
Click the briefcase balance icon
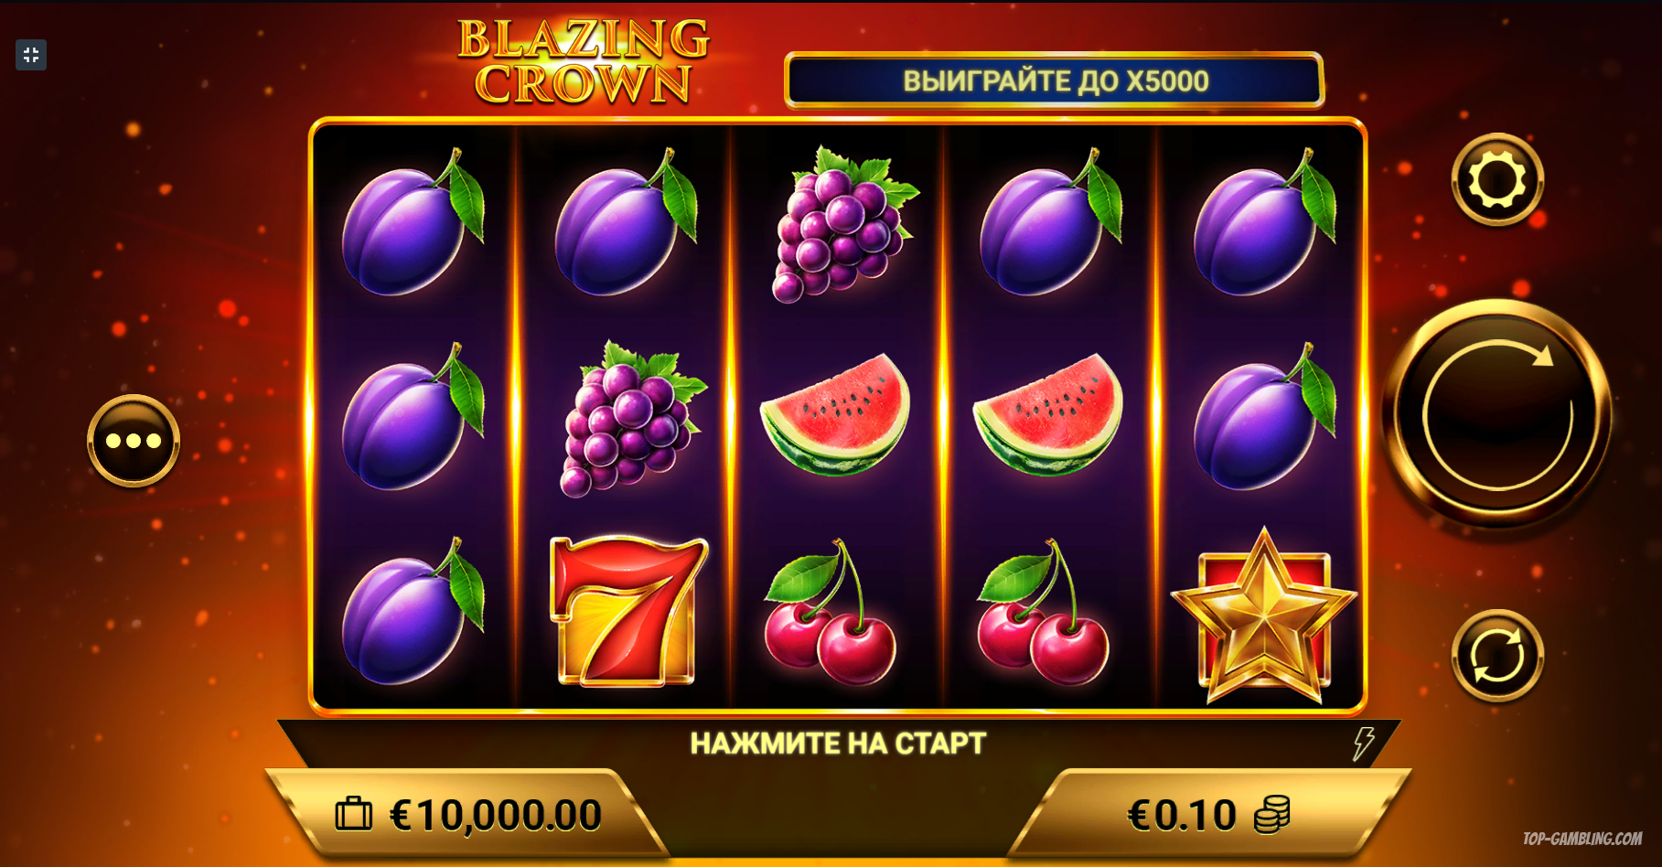pos(354,813)
